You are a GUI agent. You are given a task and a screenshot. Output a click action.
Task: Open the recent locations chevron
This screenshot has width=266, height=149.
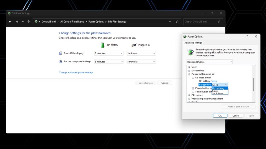(23, 22)
